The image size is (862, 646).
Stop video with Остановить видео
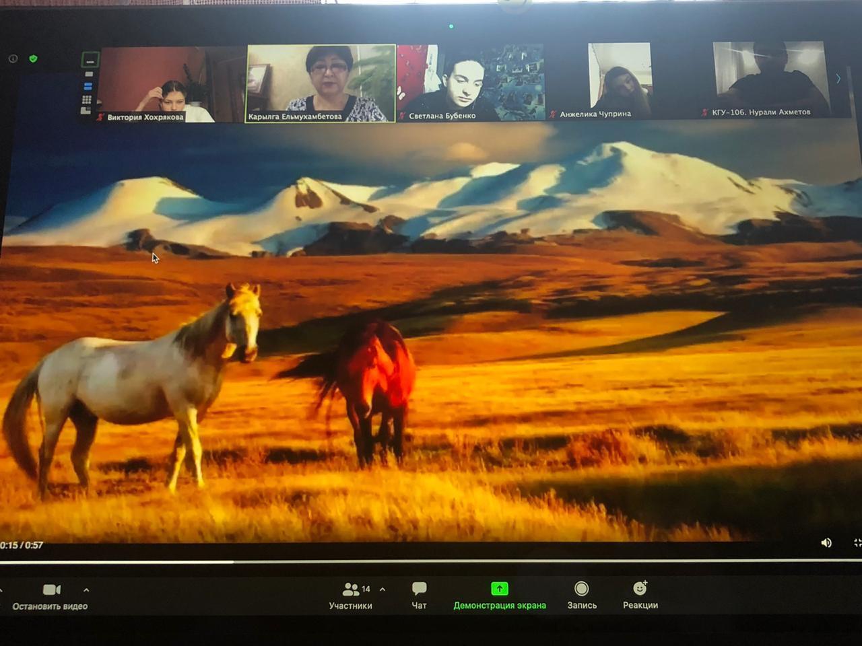pos(51,596)
